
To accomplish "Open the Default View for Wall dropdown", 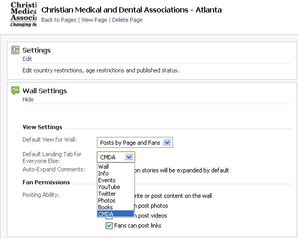I will 167,143.
